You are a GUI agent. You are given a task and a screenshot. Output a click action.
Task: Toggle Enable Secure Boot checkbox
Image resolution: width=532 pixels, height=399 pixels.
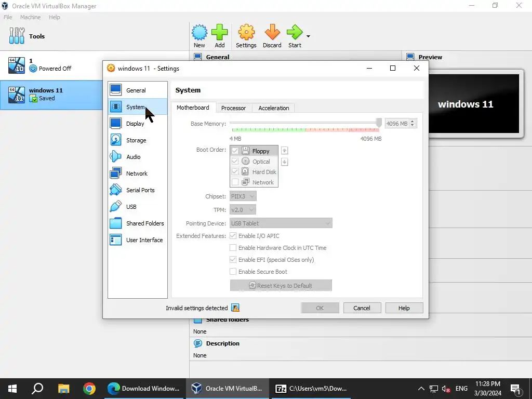coord(233,271)
